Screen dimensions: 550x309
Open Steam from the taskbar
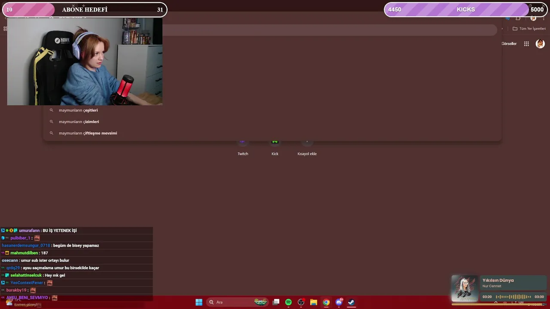[x=351, y=302]
